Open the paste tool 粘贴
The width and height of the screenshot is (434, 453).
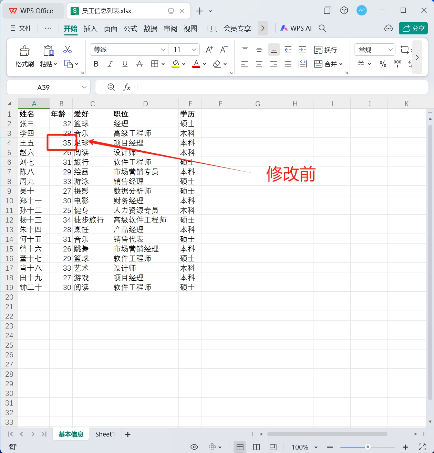48,56
